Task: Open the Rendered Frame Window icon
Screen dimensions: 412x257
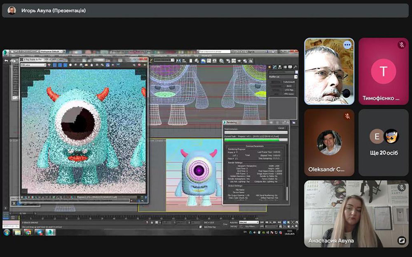Action: [234, 61]
